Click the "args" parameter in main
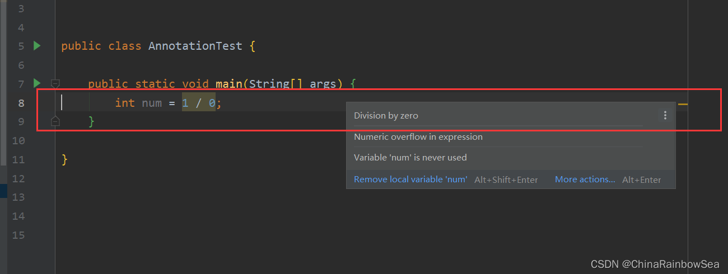 tap(323, 84)
